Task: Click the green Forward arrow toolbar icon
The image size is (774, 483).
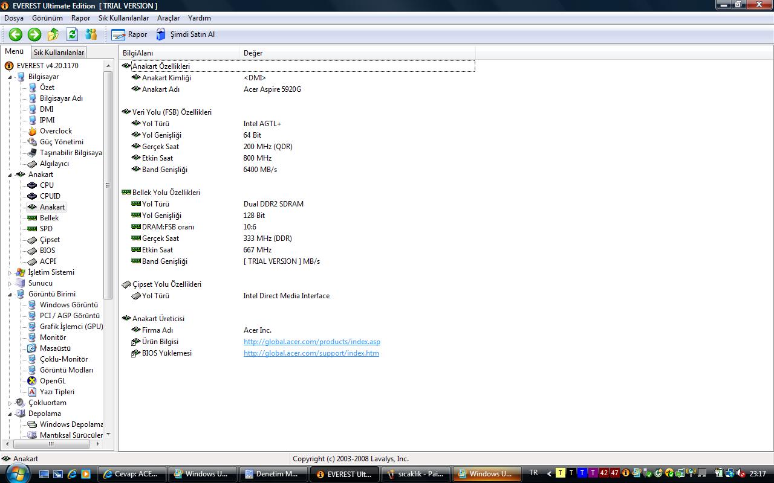Action: tap(34, 34)
